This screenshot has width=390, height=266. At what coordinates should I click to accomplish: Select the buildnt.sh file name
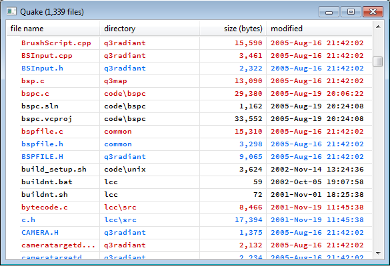click(x=45, y=195)
